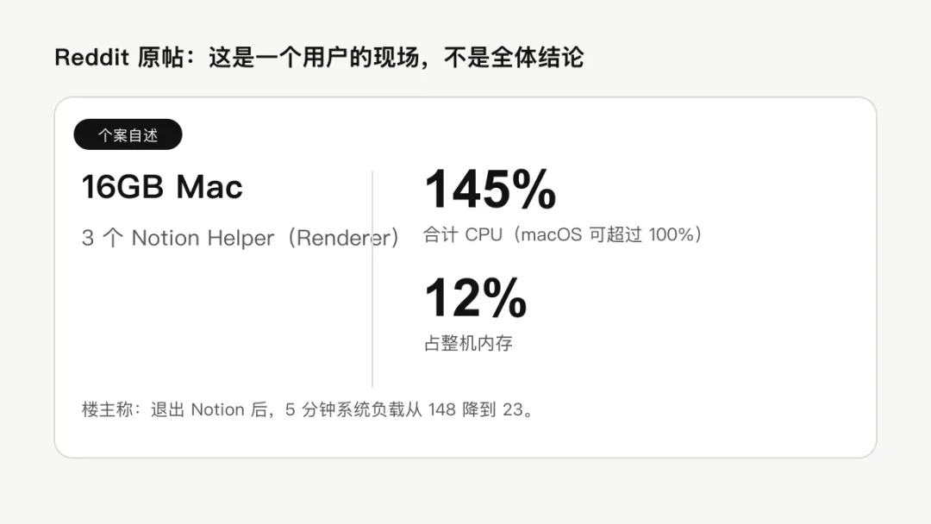Click the 占整机内存 caption

pos(468,343)
